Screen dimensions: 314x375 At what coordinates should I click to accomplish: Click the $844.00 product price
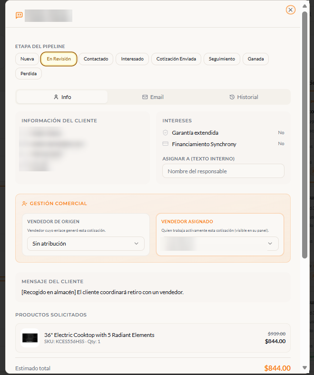point(275,341)
